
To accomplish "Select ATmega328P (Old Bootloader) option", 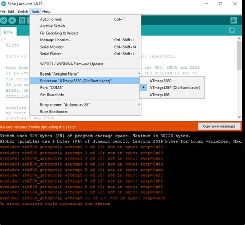I will click(x=172, y=87).
